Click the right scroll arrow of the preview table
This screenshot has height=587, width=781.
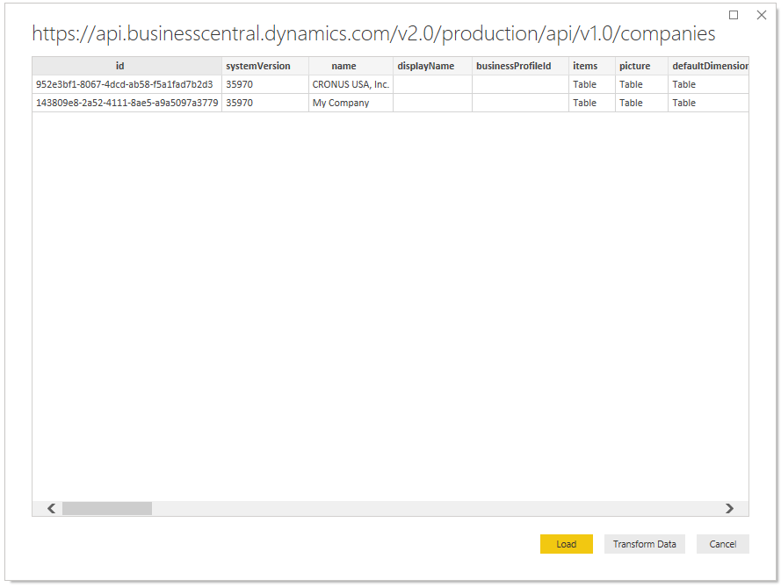(x=729, y=508)
